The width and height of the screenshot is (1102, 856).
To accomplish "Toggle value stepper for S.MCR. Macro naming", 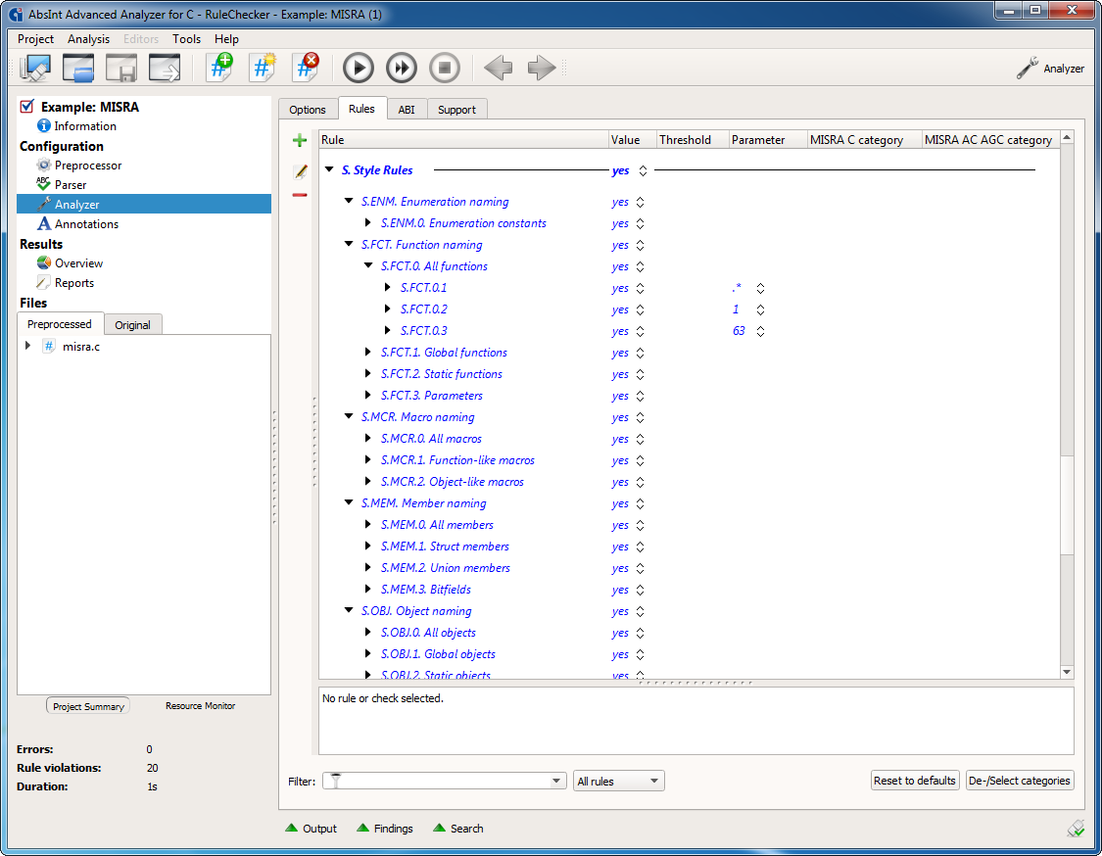I will tap(640, 417).
